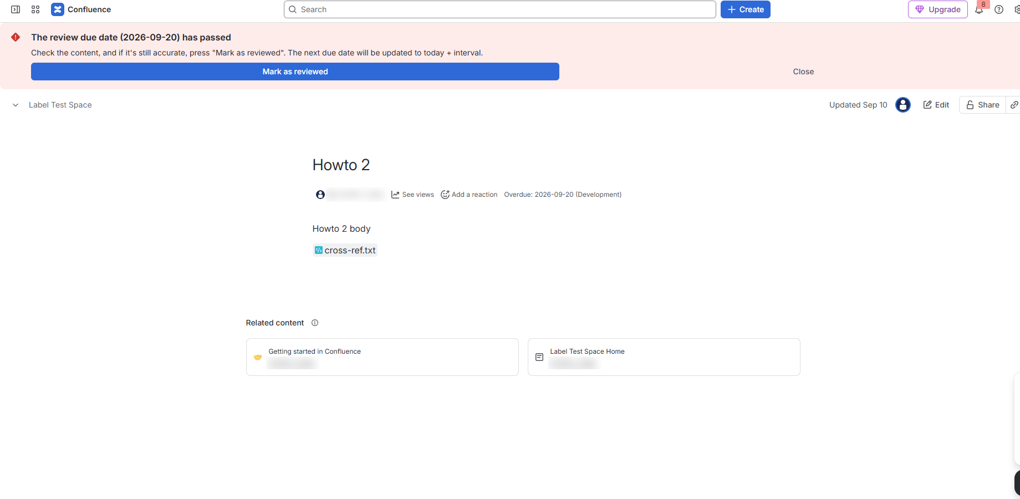See views for this page
The image size is (1020, 499).
click(x=413, y=195)
